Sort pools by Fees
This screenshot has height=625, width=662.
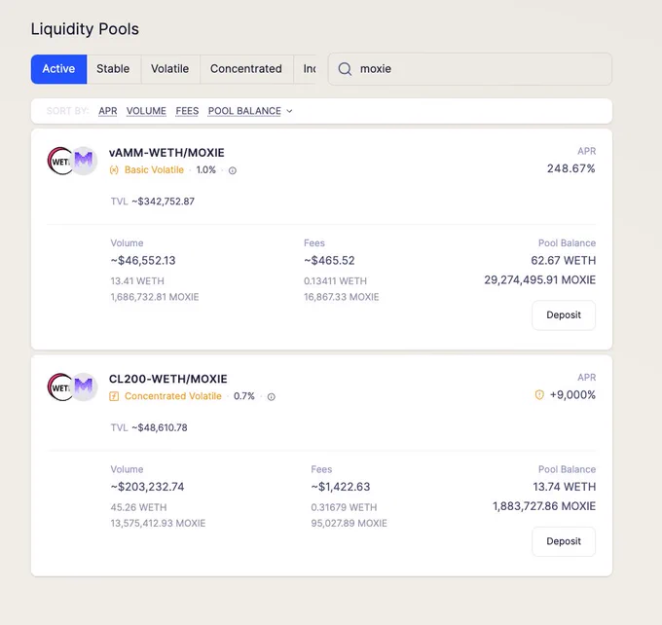click(x=187, y=111)
